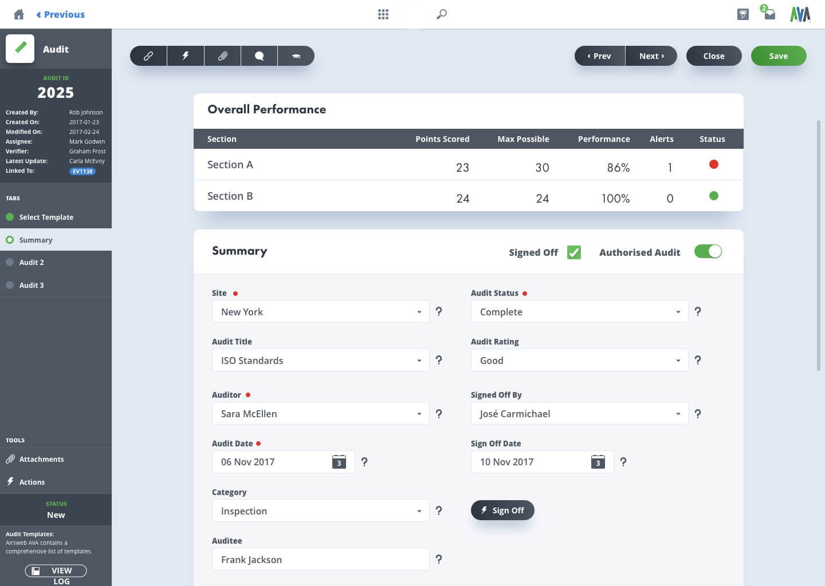
Task: Open the apps grid menu
Action: coord(383,14)
